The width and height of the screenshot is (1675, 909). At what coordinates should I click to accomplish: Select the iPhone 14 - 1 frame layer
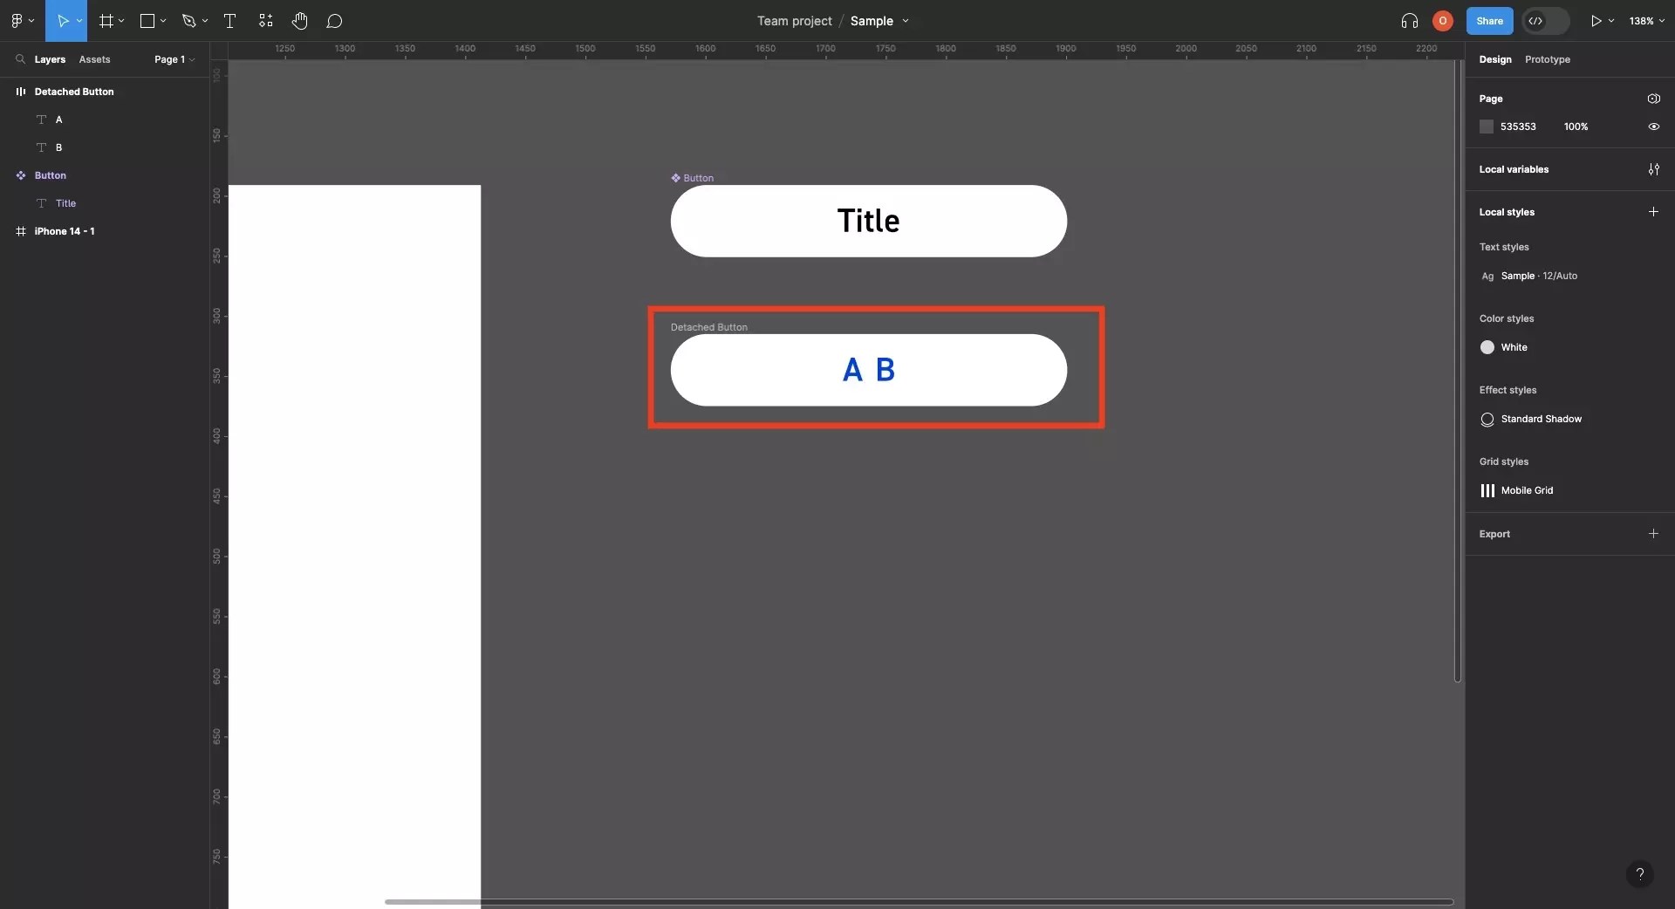(x=65, y=231)
